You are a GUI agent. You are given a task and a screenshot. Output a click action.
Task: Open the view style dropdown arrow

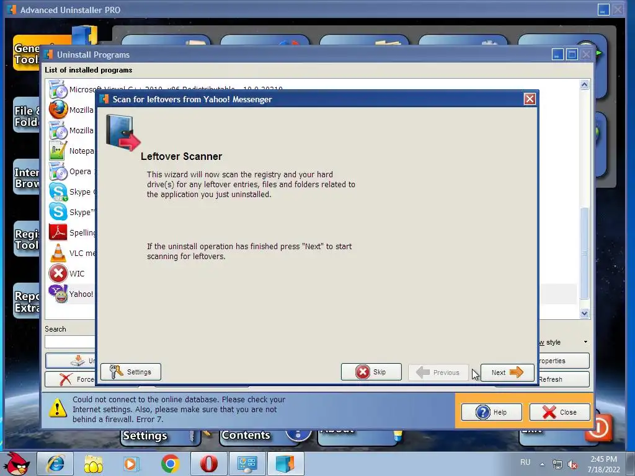point(585,342)
